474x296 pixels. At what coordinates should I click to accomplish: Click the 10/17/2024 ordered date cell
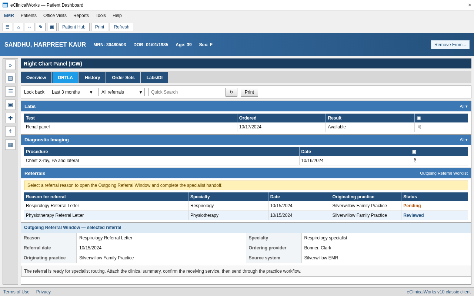pyautogui.click(x=281, y=127)
